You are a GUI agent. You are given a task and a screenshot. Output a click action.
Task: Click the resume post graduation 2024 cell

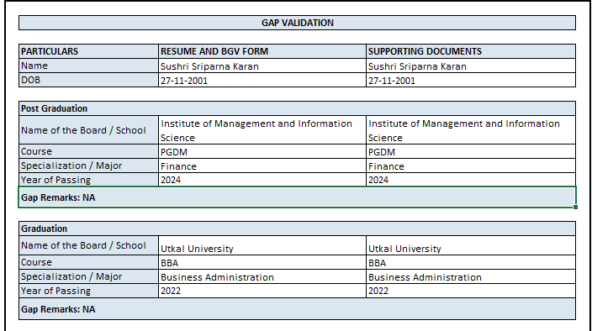tap(262, 180)
